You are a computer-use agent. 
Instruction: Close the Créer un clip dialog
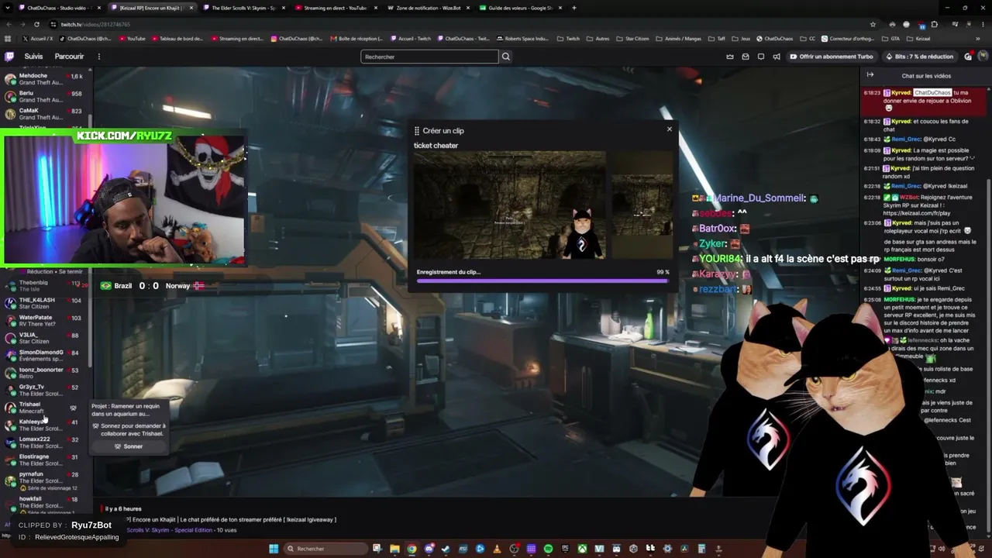coord(670,129)
